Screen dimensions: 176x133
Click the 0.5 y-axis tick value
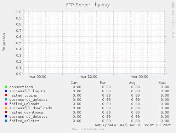pyautogui.click(x=19, y=43)
